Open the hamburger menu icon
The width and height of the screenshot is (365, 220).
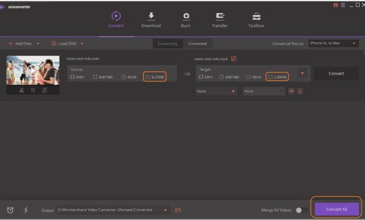tap(343, 5)
